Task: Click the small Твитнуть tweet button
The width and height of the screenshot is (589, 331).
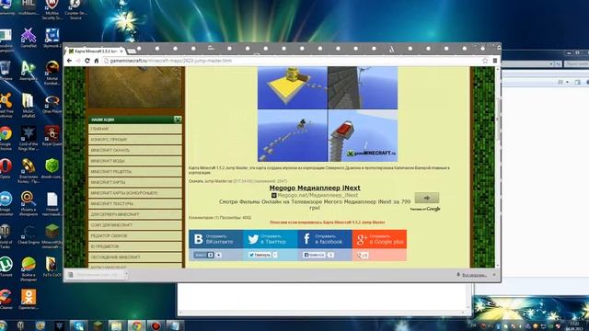Action: pos(260,255)
